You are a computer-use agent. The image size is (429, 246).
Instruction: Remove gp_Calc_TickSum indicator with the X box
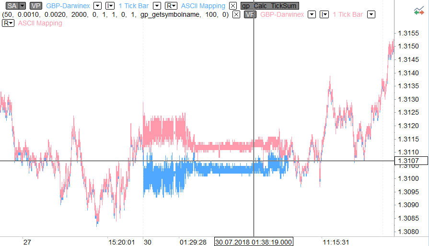pos(236,14)
